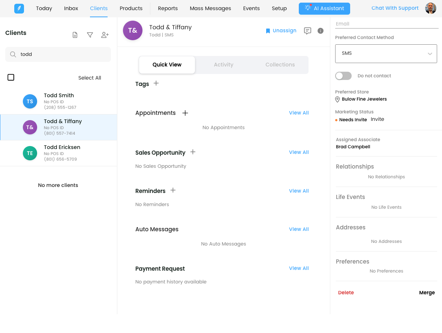The height and width of the screenshot is (333, 442).
Task: Click the TE avatar for Todd Ericksen
Action: [x=30, y=153]
